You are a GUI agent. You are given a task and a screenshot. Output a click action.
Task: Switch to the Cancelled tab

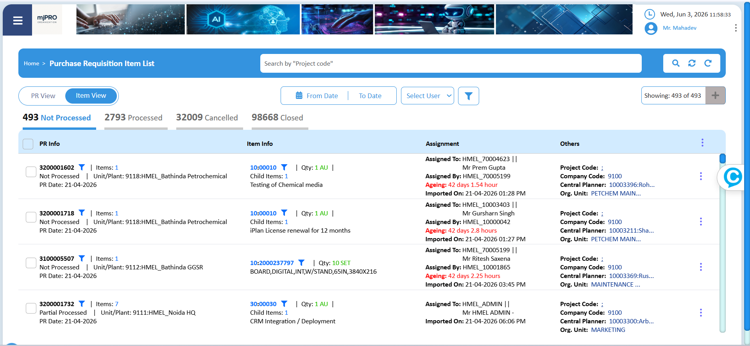[x=207, y=118]
